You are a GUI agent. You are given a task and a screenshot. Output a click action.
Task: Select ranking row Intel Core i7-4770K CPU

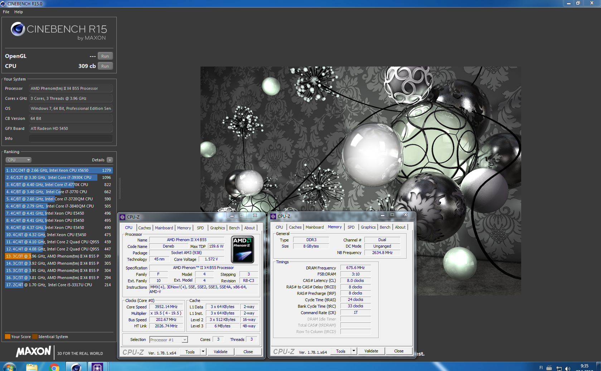(x=59, y=185)
